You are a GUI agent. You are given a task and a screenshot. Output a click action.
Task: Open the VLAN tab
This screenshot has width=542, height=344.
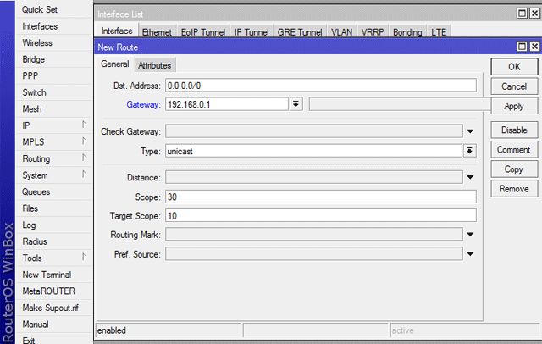(x=341, y=31)
